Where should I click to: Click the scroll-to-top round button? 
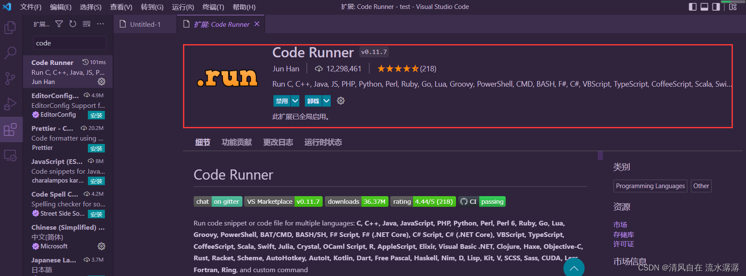pyautogui.click(x=574, y=268)
